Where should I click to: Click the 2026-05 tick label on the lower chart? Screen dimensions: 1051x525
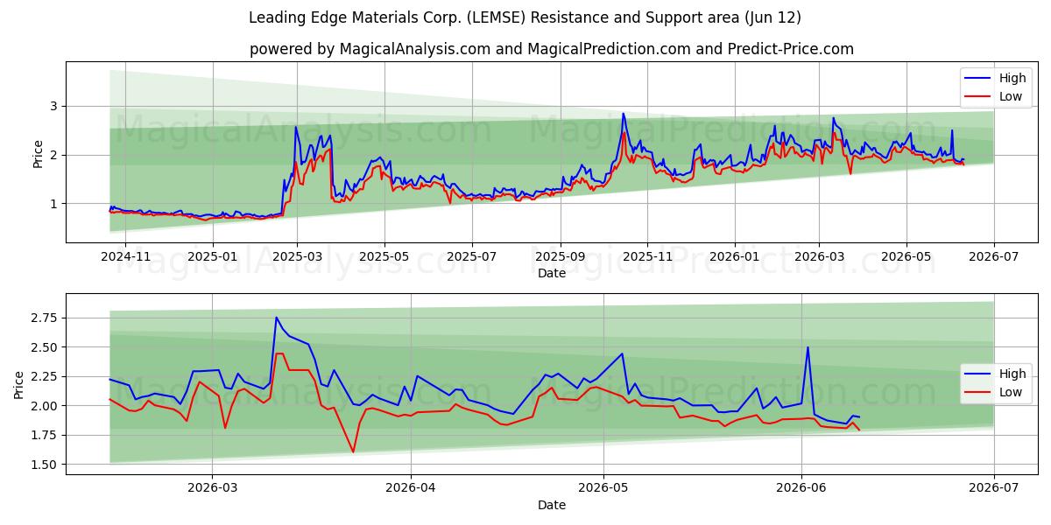tap(604, 488)
